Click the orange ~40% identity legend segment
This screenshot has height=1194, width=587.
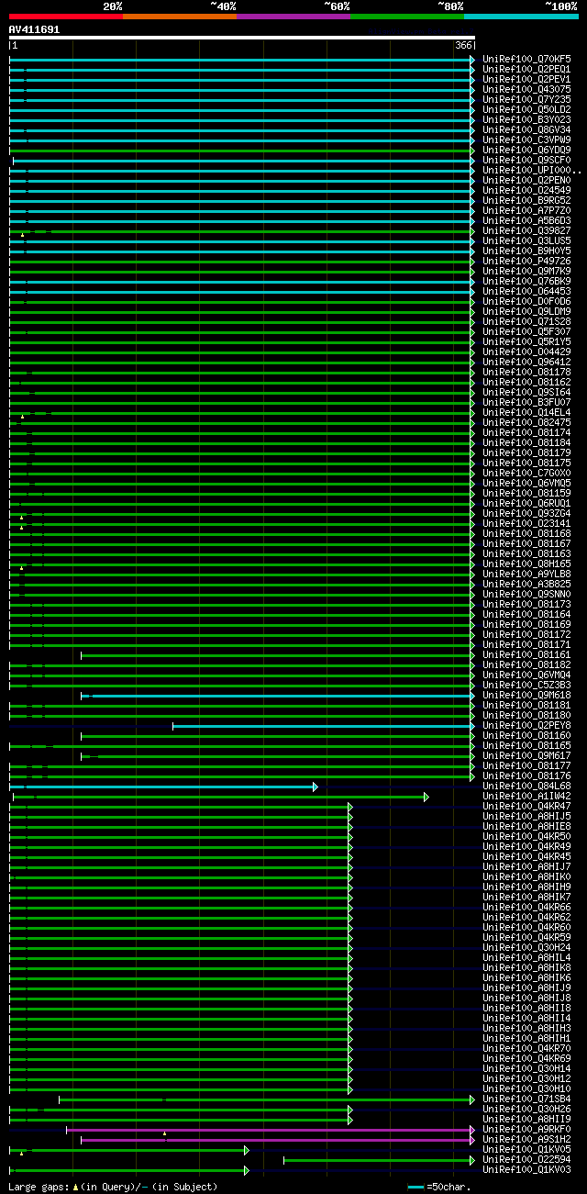(180, 16)
